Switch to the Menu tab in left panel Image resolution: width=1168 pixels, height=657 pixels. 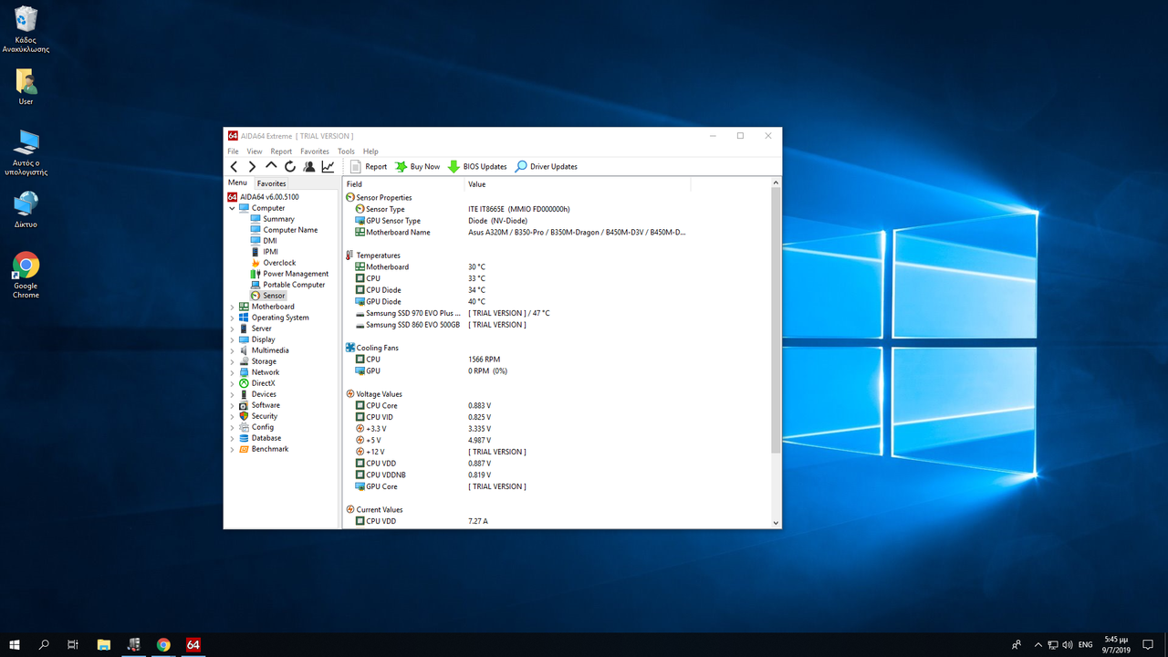tap(237, 182)
